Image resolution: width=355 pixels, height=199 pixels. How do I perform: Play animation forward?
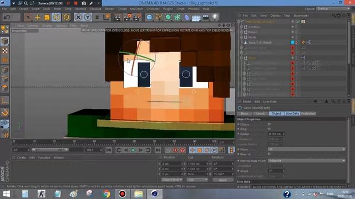[x=134, y=150]
